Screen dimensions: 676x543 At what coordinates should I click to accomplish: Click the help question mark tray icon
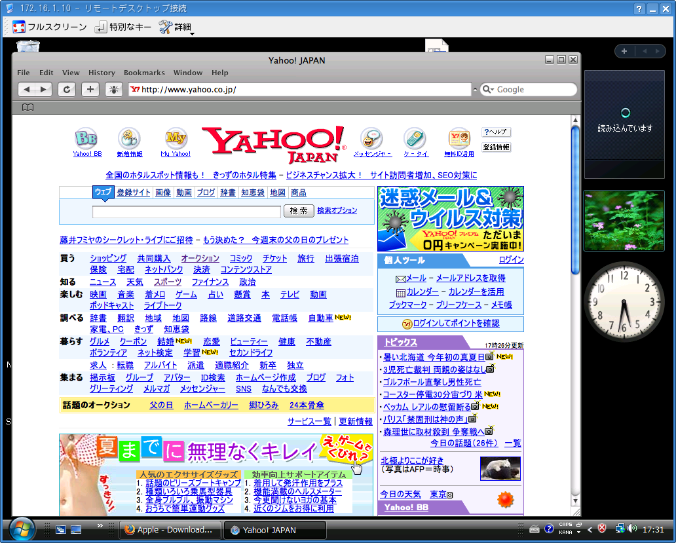pyautogui.click(x=549, y=529)
